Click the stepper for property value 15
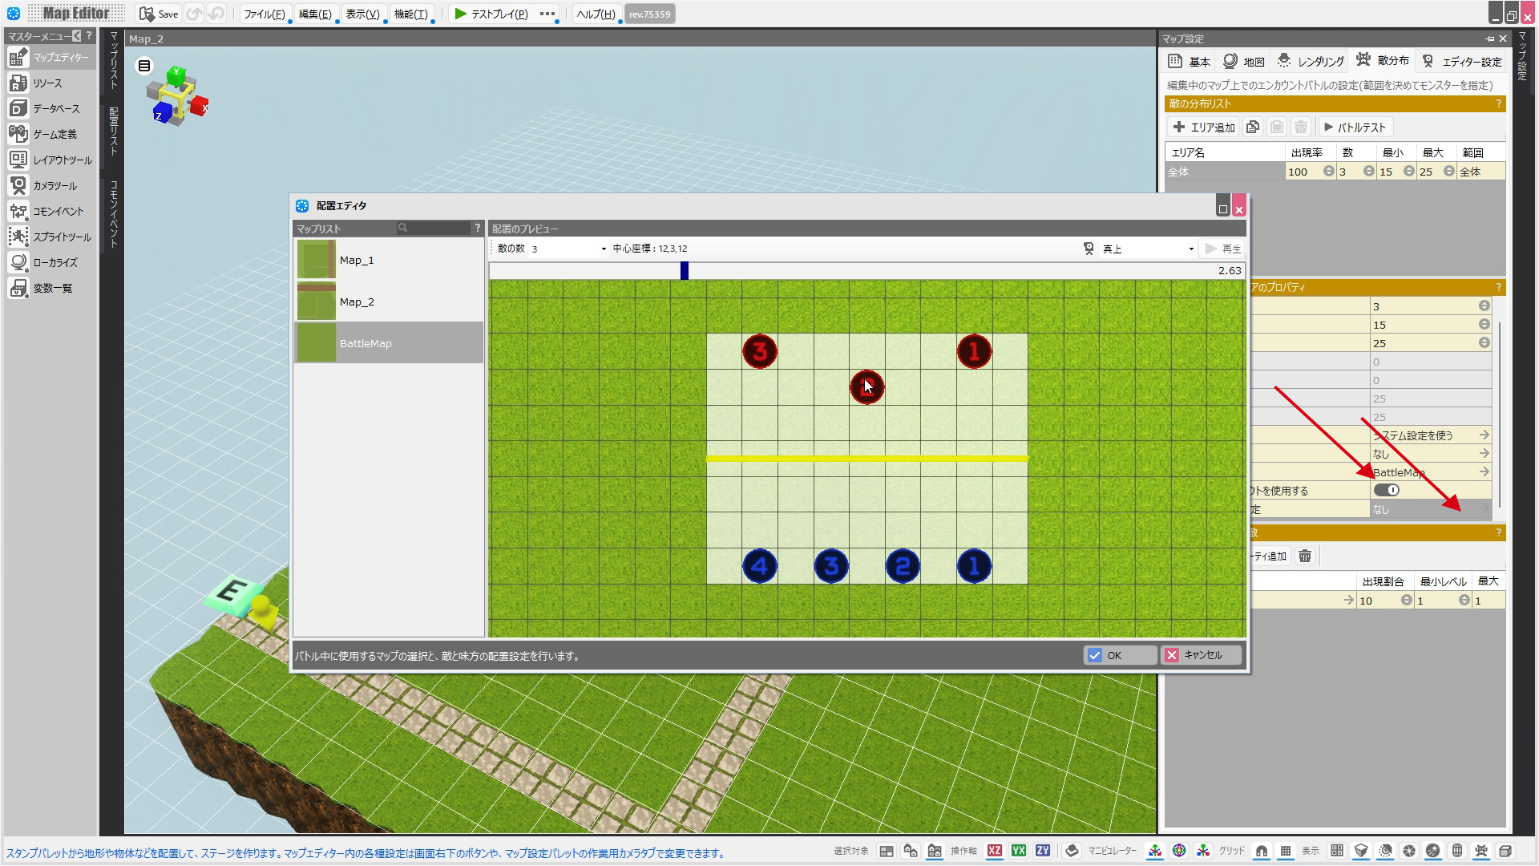Image resolution: width=1539 pixels, height=866 pixels. click(1484, 325)
